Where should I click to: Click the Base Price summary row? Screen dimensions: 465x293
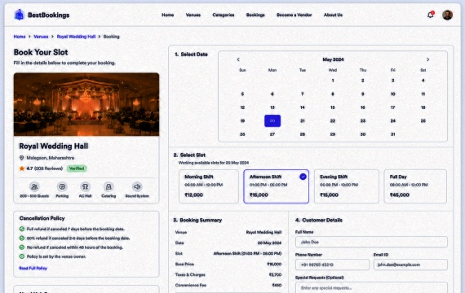pos(228,264)
